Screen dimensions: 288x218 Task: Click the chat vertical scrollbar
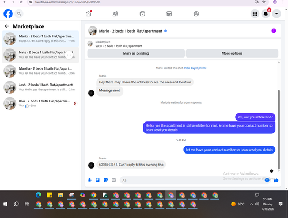[x=279, y=129]
